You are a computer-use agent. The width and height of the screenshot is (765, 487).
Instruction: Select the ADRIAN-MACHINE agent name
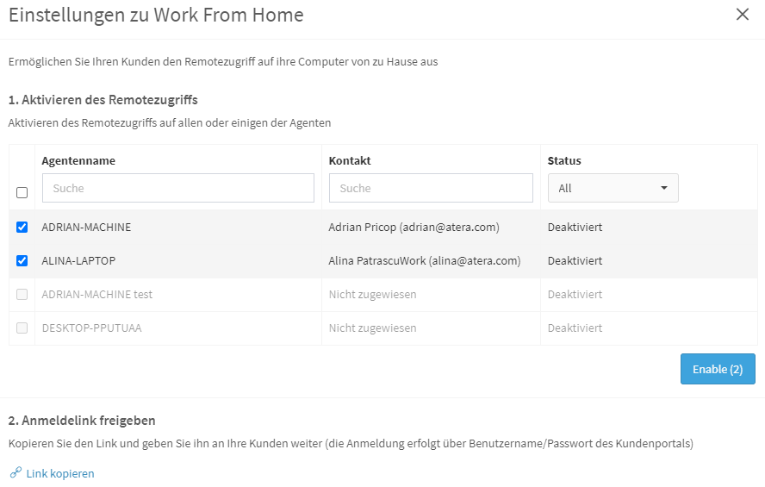pos(86,228)
